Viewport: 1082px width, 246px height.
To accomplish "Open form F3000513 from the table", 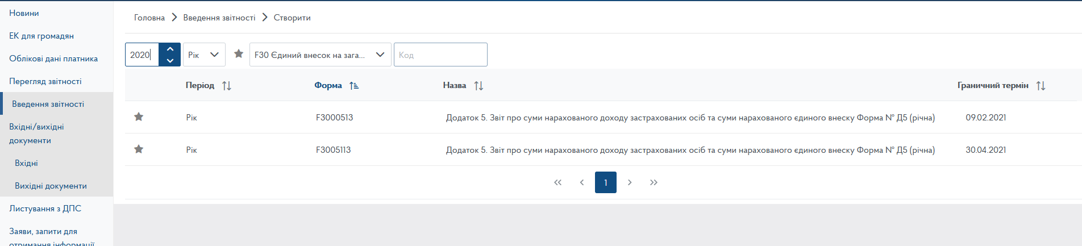I will coord(334,118).
